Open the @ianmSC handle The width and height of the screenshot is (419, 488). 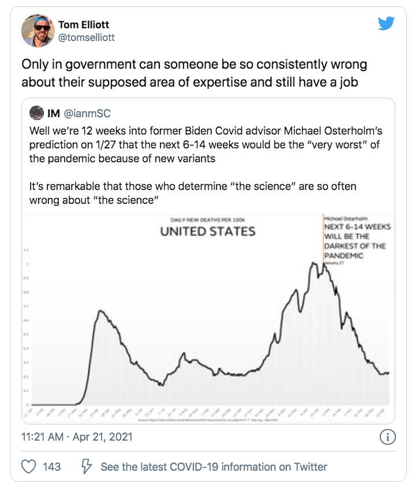click(x=87, y=113)
